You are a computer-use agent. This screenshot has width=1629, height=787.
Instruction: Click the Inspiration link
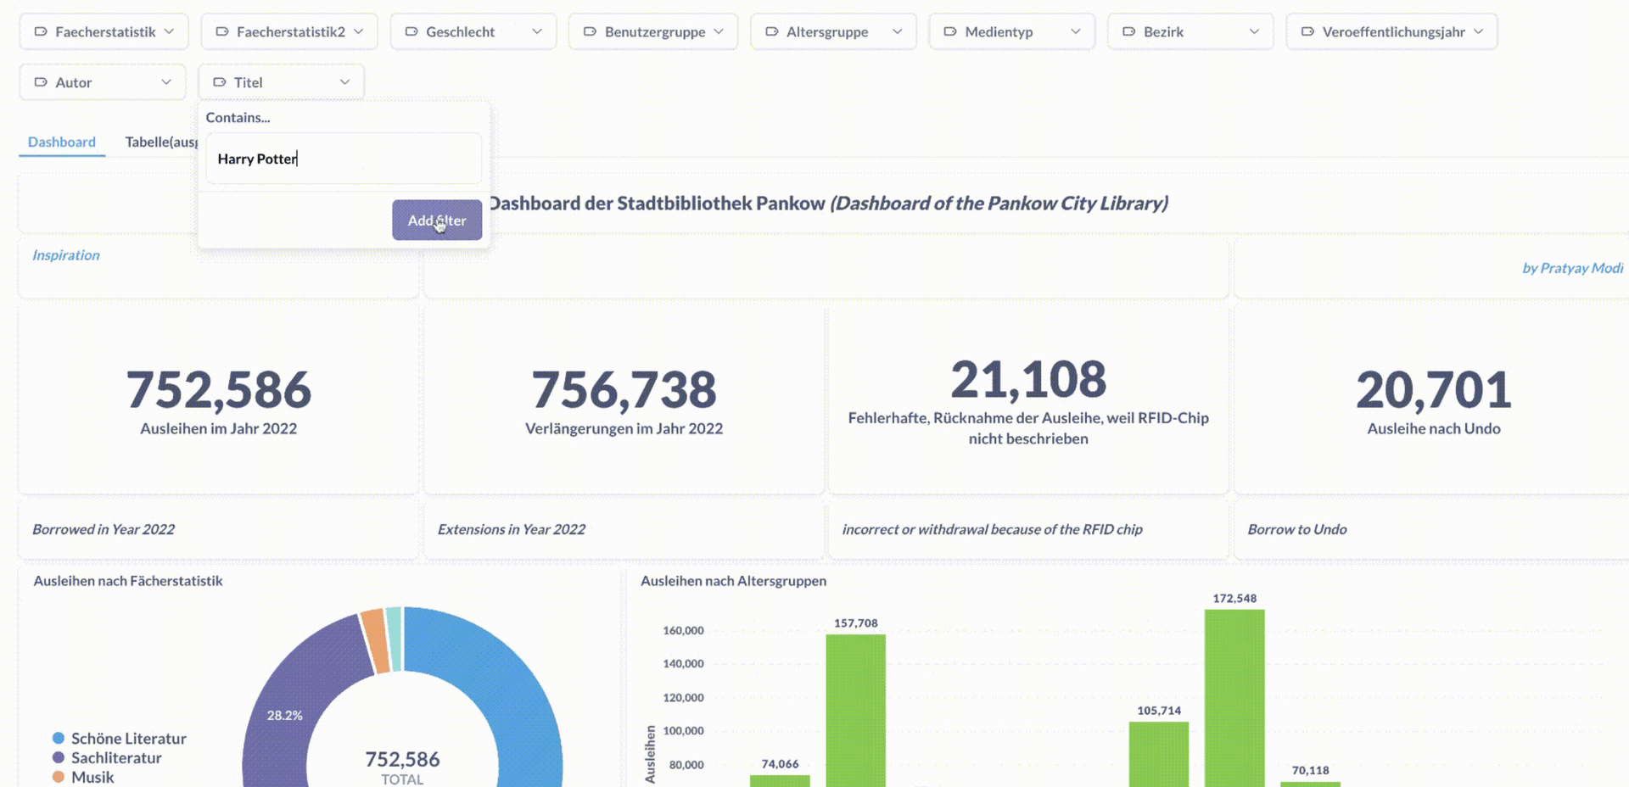click(x=65, y=255)
